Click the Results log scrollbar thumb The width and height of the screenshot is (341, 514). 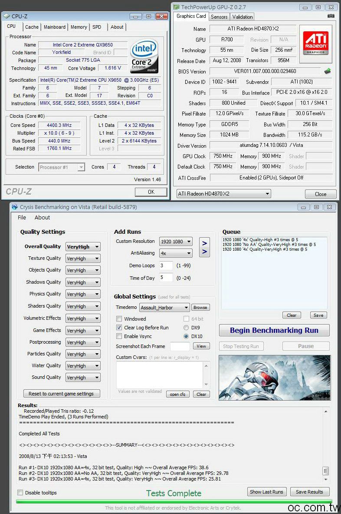[x=325, y=471]
